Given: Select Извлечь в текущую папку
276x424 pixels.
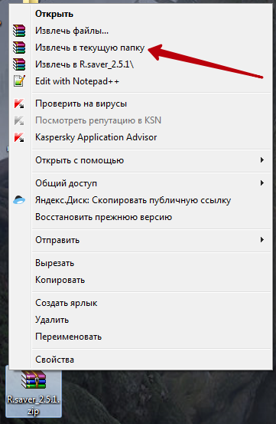Looking at the screenshot, I should click(89, 48).
